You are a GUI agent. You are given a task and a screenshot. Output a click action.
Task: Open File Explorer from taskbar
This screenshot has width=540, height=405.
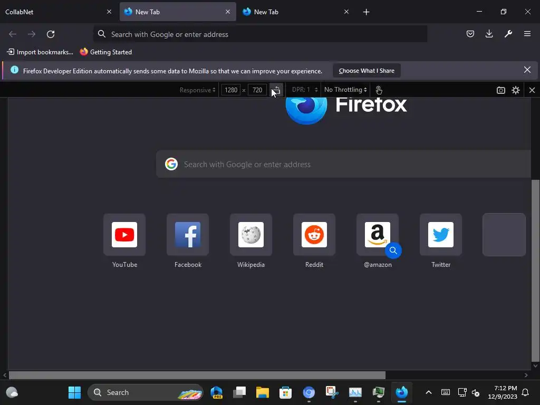[x=263, y=392]
